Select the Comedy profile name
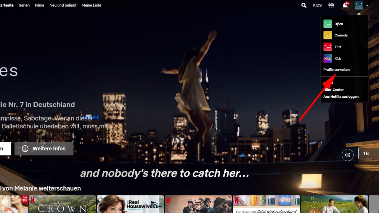 341,35
